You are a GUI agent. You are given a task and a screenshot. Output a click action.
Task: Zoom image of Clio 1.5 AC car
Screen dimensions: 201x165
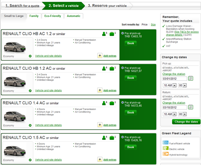point(30,160)
